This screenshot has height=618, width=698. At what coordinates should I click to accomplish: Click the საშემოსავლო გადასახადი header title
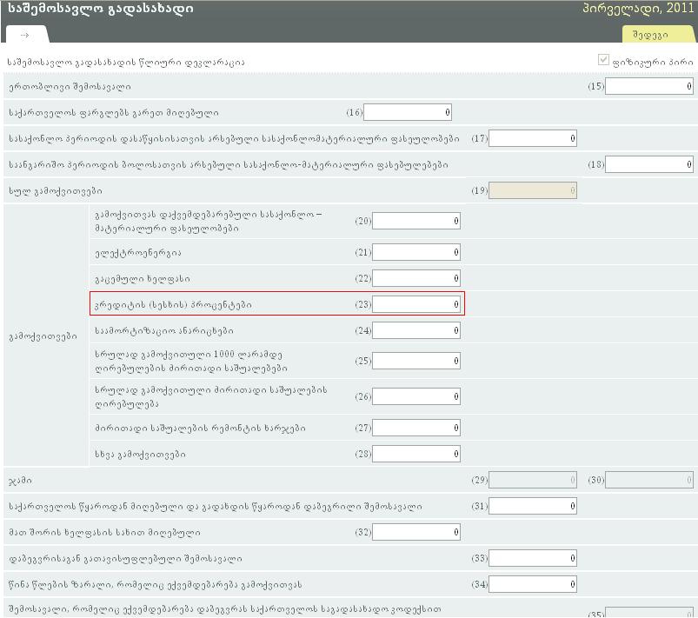click(101, 9)
